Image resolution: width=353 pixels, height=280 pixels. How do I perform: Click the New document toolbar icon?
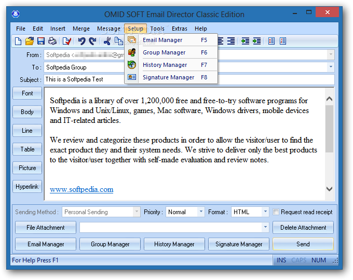[18, 41]
